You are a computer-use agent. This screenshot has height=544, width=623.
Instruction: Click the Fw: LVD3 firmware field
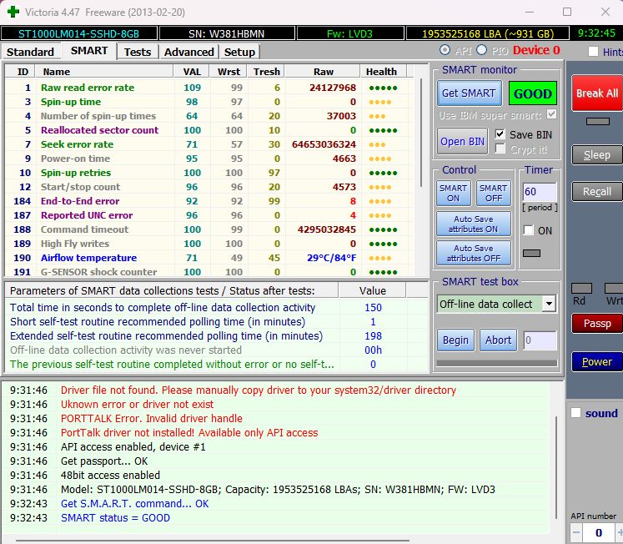350,33
